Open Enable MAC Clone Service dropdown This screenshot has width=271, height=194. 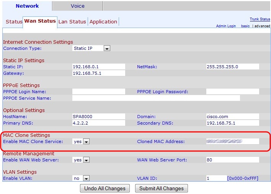[81, 141]
